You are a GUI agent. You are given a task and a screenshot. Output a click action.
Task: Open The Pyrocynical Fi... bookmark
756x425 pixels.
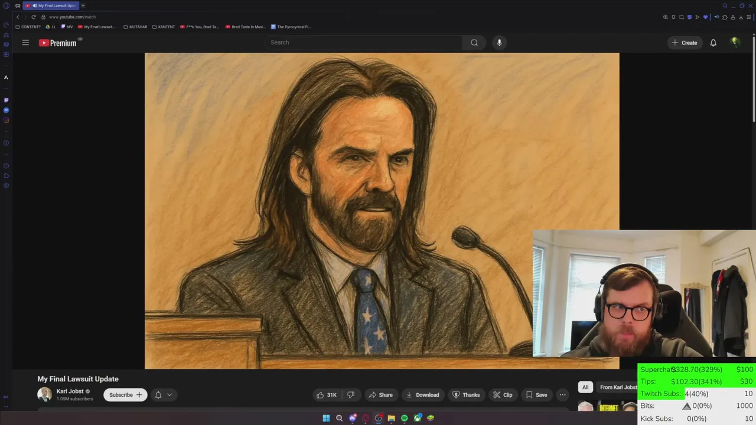click(291, 27)
